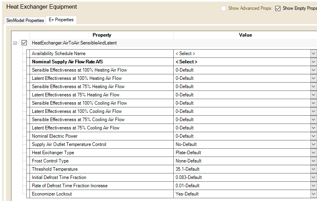The width and height of the screenshot is (317, 201).
Task: Expand the Heat Exchanger Type dropdown arrow
Action: pyautogui.click(x=313, y=153)
